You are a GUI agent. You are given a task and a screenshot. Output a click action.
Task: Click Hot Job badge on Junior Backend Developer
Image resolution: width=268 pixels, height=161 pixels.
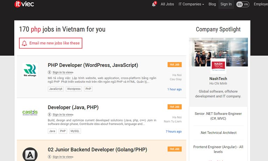coord(174,149)
